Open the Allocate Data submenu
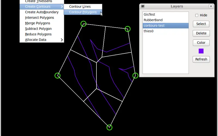This screenshot has height=136, width=218. [42, 40]
